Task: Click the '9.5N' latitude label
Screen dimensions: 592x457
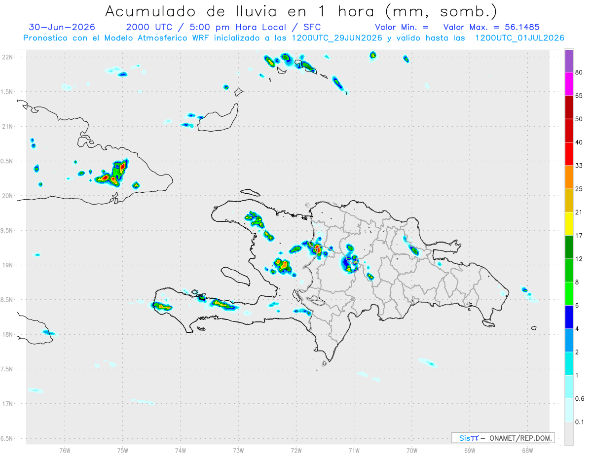Action: click(7, 231)
